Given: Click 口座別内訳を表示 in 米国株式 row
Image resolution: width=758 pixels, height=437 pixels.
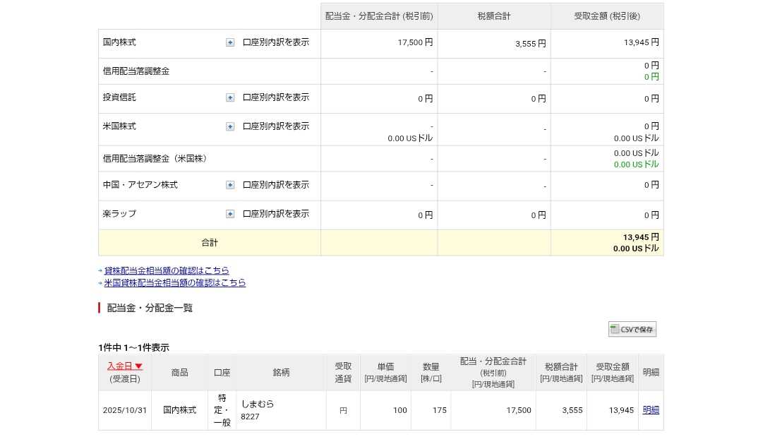Looking at the screenshot, I should [x=275, y=126].
